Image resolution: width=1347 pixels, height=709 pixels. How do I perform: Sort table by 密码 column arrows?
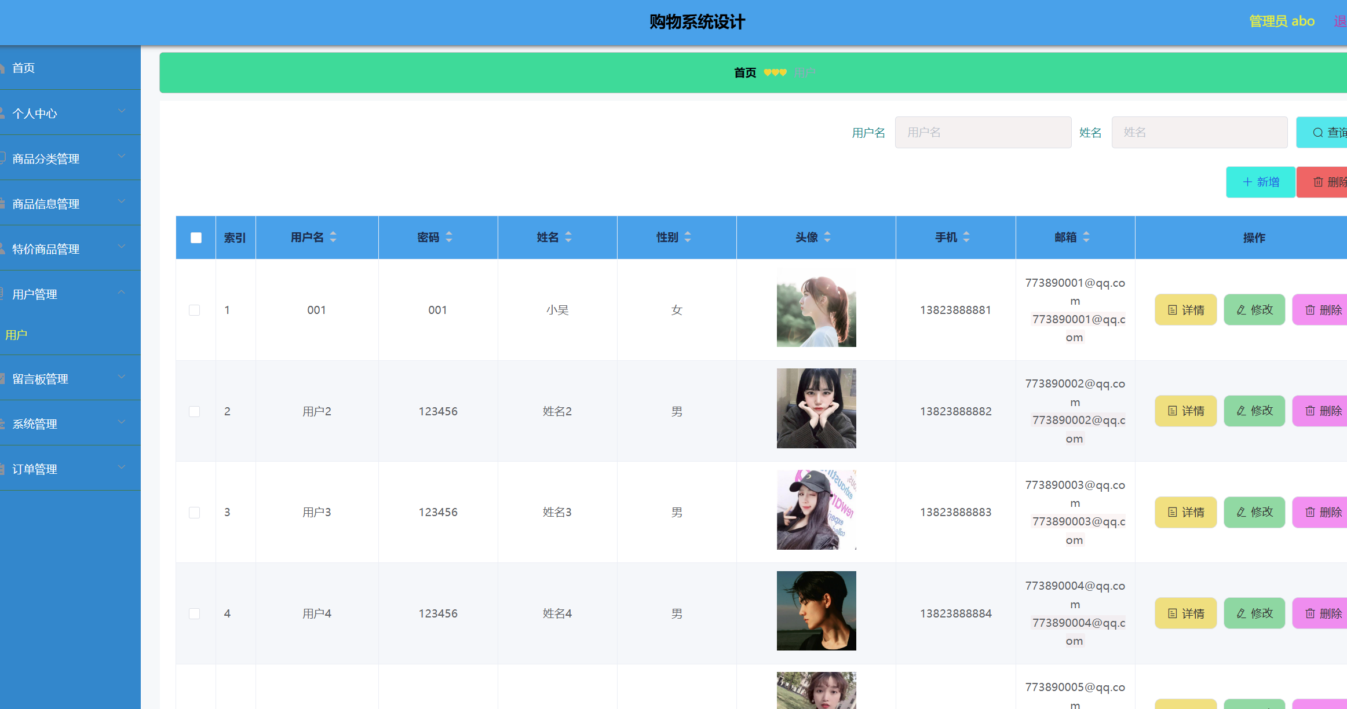[x=449, y=237]
